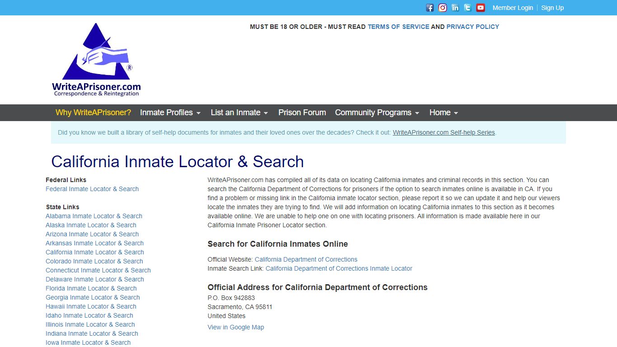Open Arizona Inmate Locator & Search
The image size is (617, 347).
[x=92, y=234]
